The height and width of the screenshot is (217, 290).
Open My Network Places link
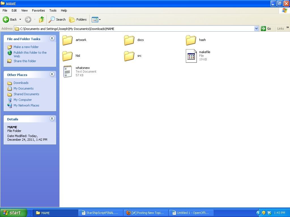click(x=26, y=105)
